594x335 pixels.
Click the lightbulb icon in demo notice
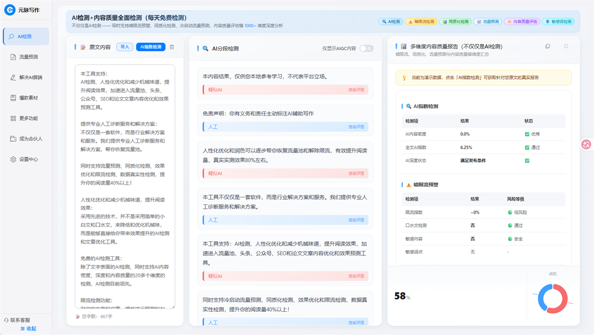[404, 78]
